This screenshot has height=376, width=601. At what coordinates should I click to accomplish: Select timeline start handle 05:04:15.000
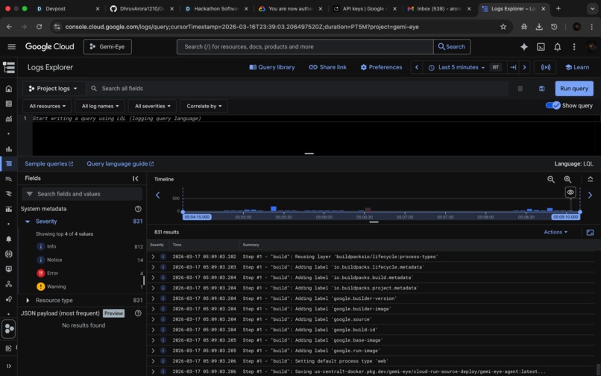click(x=197, y=217)
